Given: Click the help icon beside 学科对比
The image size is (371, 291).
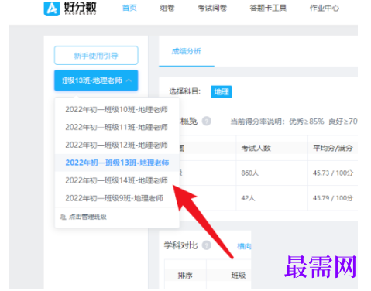Looking at the screenshot, I should point(206,245).
